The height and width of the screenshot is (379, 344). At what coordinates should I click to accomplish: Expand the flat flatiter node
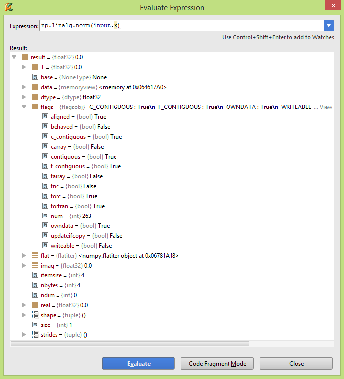(x=24, y=255)
